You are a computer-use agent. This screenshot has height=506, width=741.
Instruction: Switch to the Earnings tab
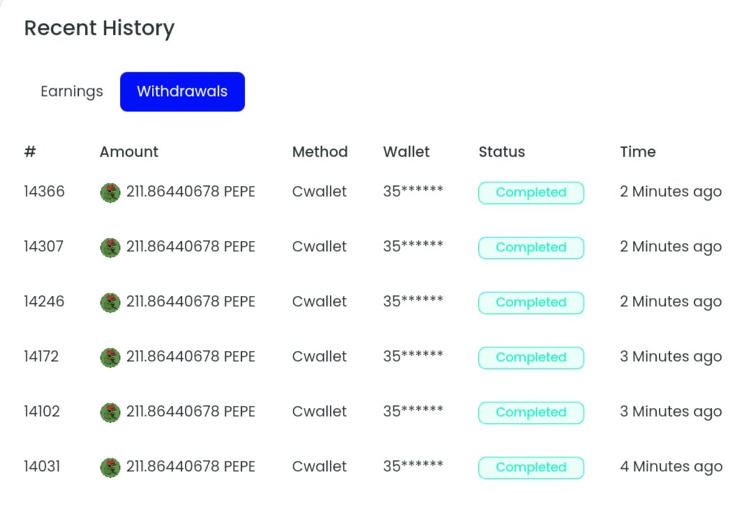[72, 92]
